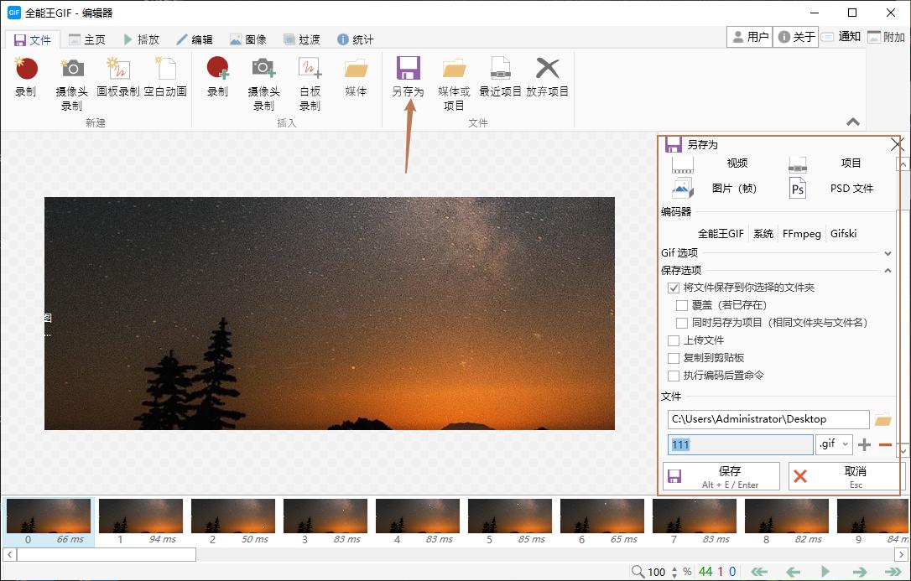Screen dimensions: 911x581
Task: Collapse the 保存选项 save options section
Action: coord(888,270)
